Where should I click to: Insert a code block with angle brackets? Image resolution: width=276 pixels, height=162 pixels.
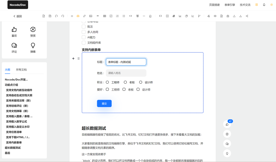131,16
